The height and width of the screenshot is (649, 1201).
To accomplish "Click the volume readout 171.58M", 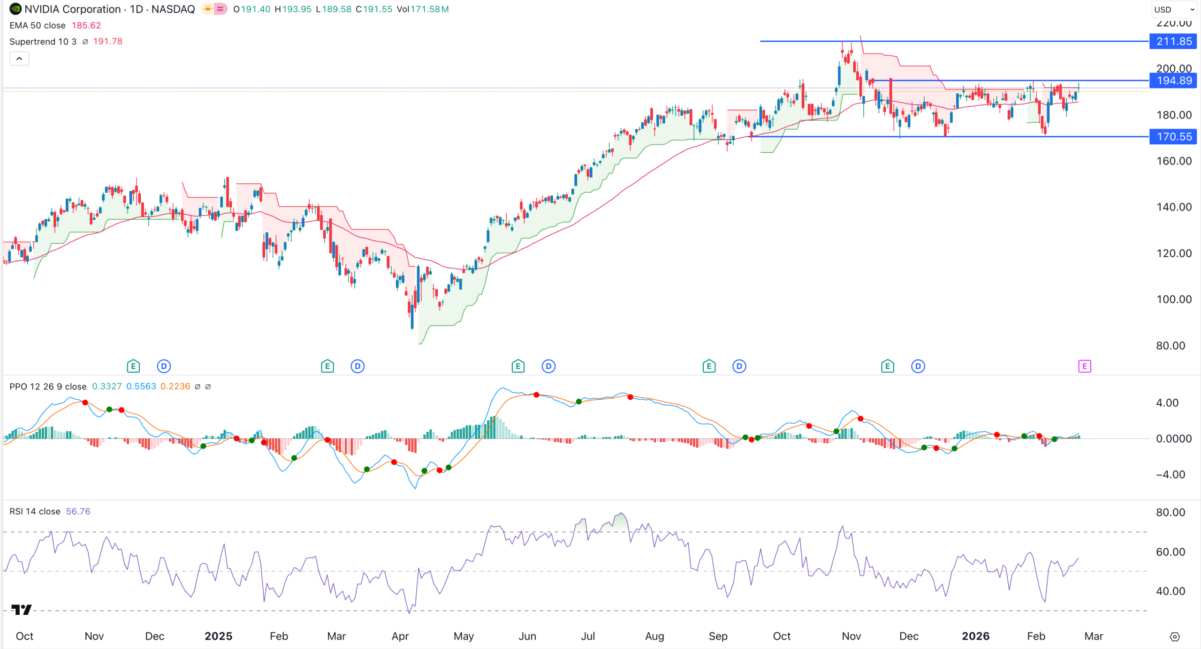I will pos(429,9).
